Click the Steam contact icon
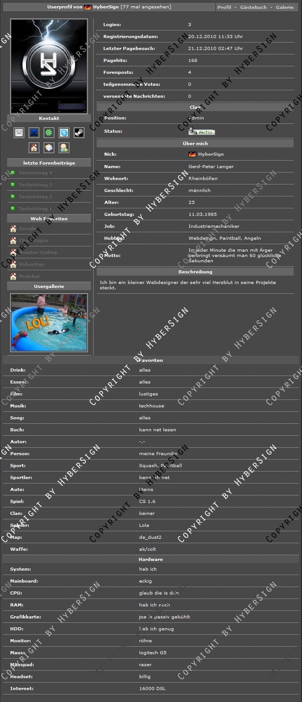 (79, 132)
